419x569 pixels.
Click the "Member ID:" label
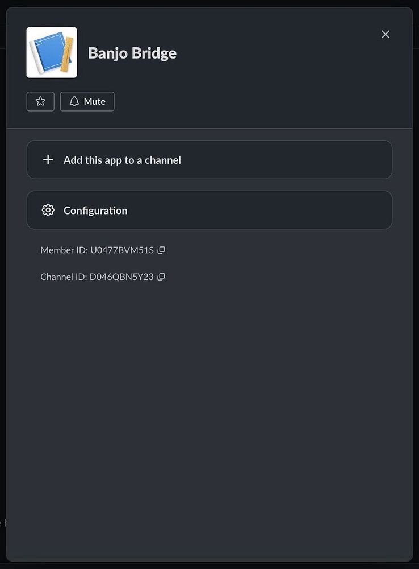click(64, 250)
